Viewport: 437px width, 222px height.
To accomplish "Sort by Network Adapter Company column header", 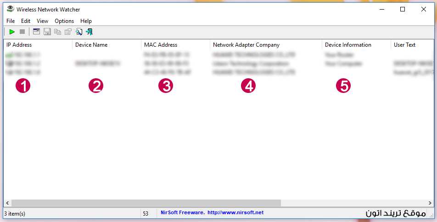I will 266,45.
